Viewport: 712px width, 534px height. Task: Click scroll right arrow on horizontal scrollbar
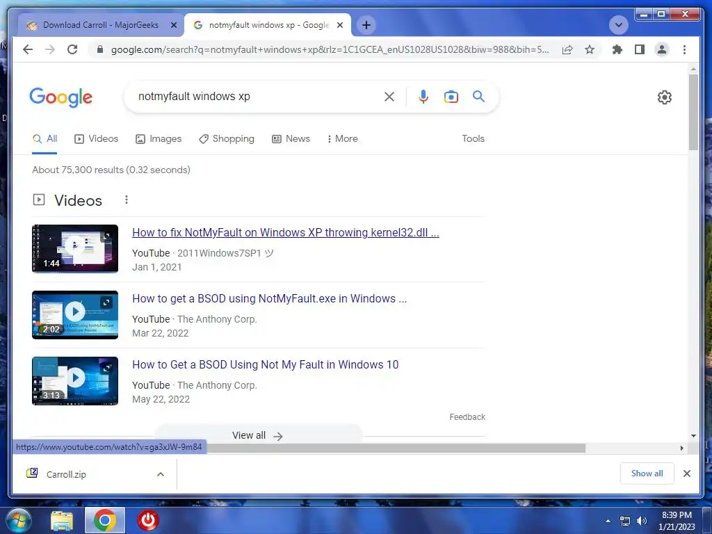pos(681,448)
